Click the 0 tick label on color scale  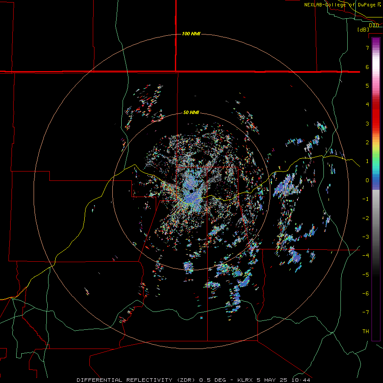tap(367, 180)
